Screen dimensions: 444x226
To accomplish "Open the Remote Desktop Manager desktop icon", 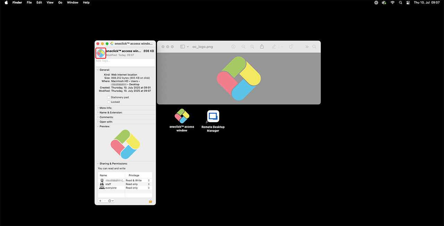I will [x=213, y=116].
